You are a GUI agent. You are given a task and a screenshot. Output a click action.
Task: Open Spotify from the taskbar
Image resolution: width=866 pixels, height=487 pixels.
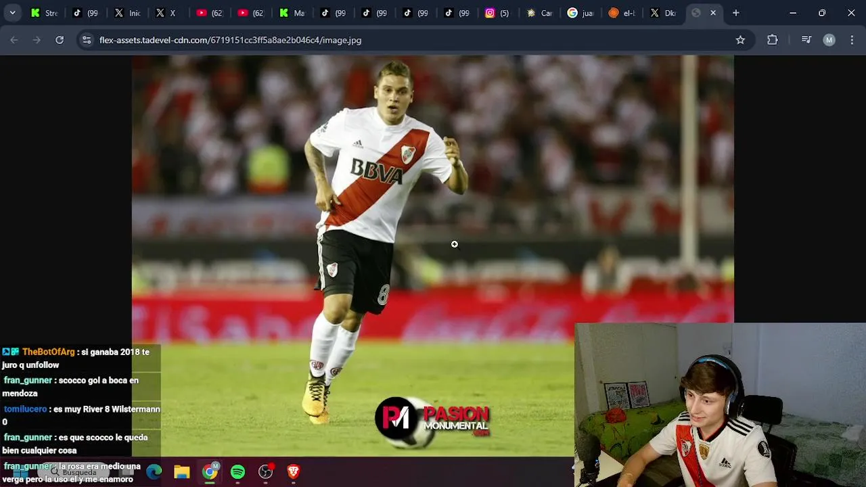(237, 472)
